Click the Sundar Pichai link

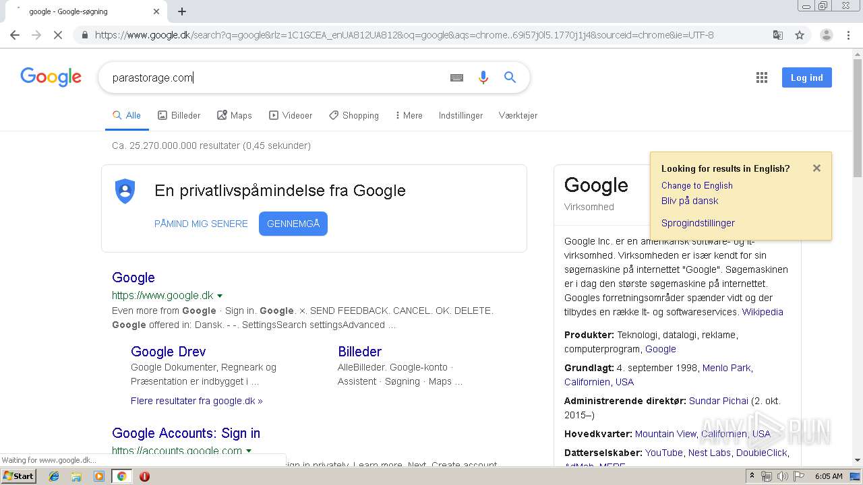click(x=719, y=401)
